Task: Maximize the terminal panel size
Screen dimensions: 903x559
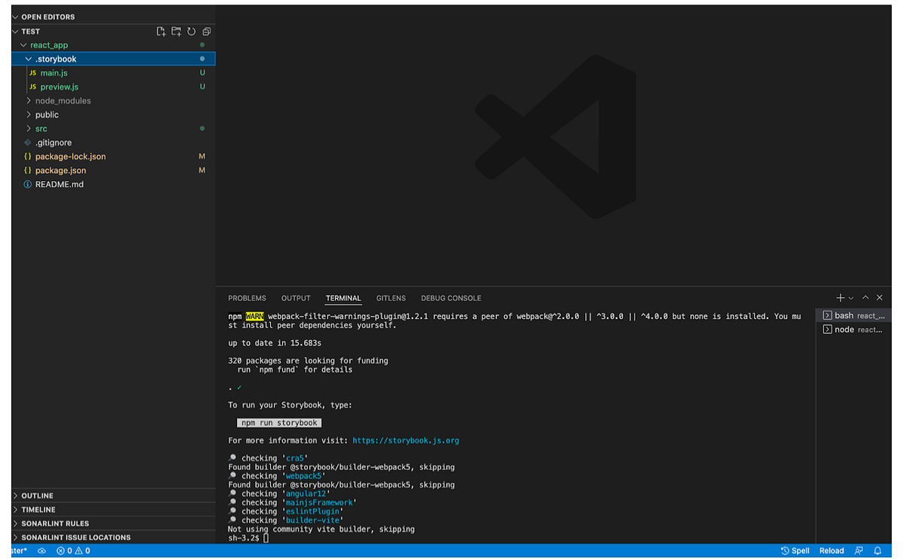Action: point(865,298)
